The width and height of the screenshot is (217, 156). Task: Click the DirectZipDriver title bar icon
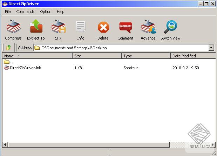[x=5, y=4]
